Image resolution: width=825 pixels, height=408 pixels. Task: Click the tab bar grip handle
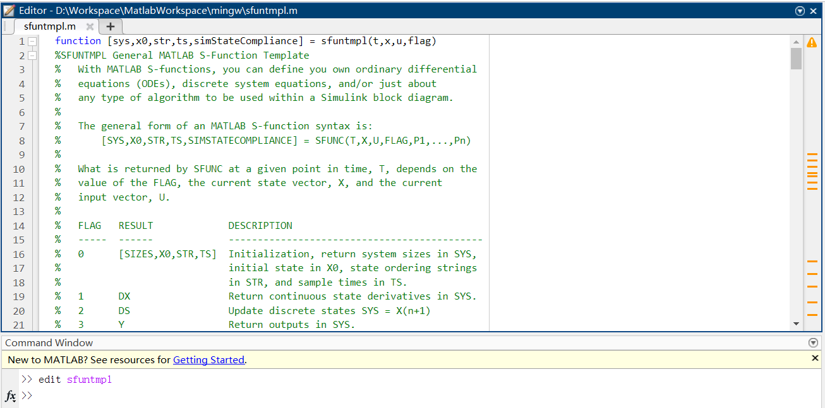[x=5, y=26]
